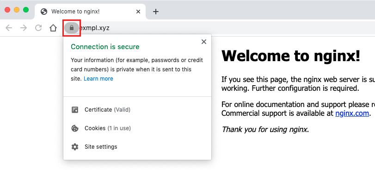Click the green maximize window button
The width and height of the screenshot is (375, 170).
tap(26, 10)
